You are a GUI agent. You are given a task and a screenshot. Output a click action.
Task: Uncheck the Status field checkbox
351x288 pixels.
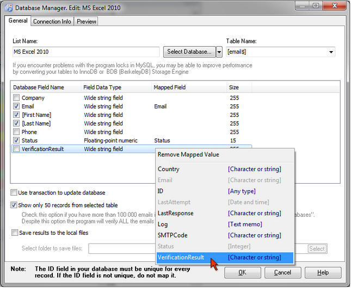[x=16, y=140]
